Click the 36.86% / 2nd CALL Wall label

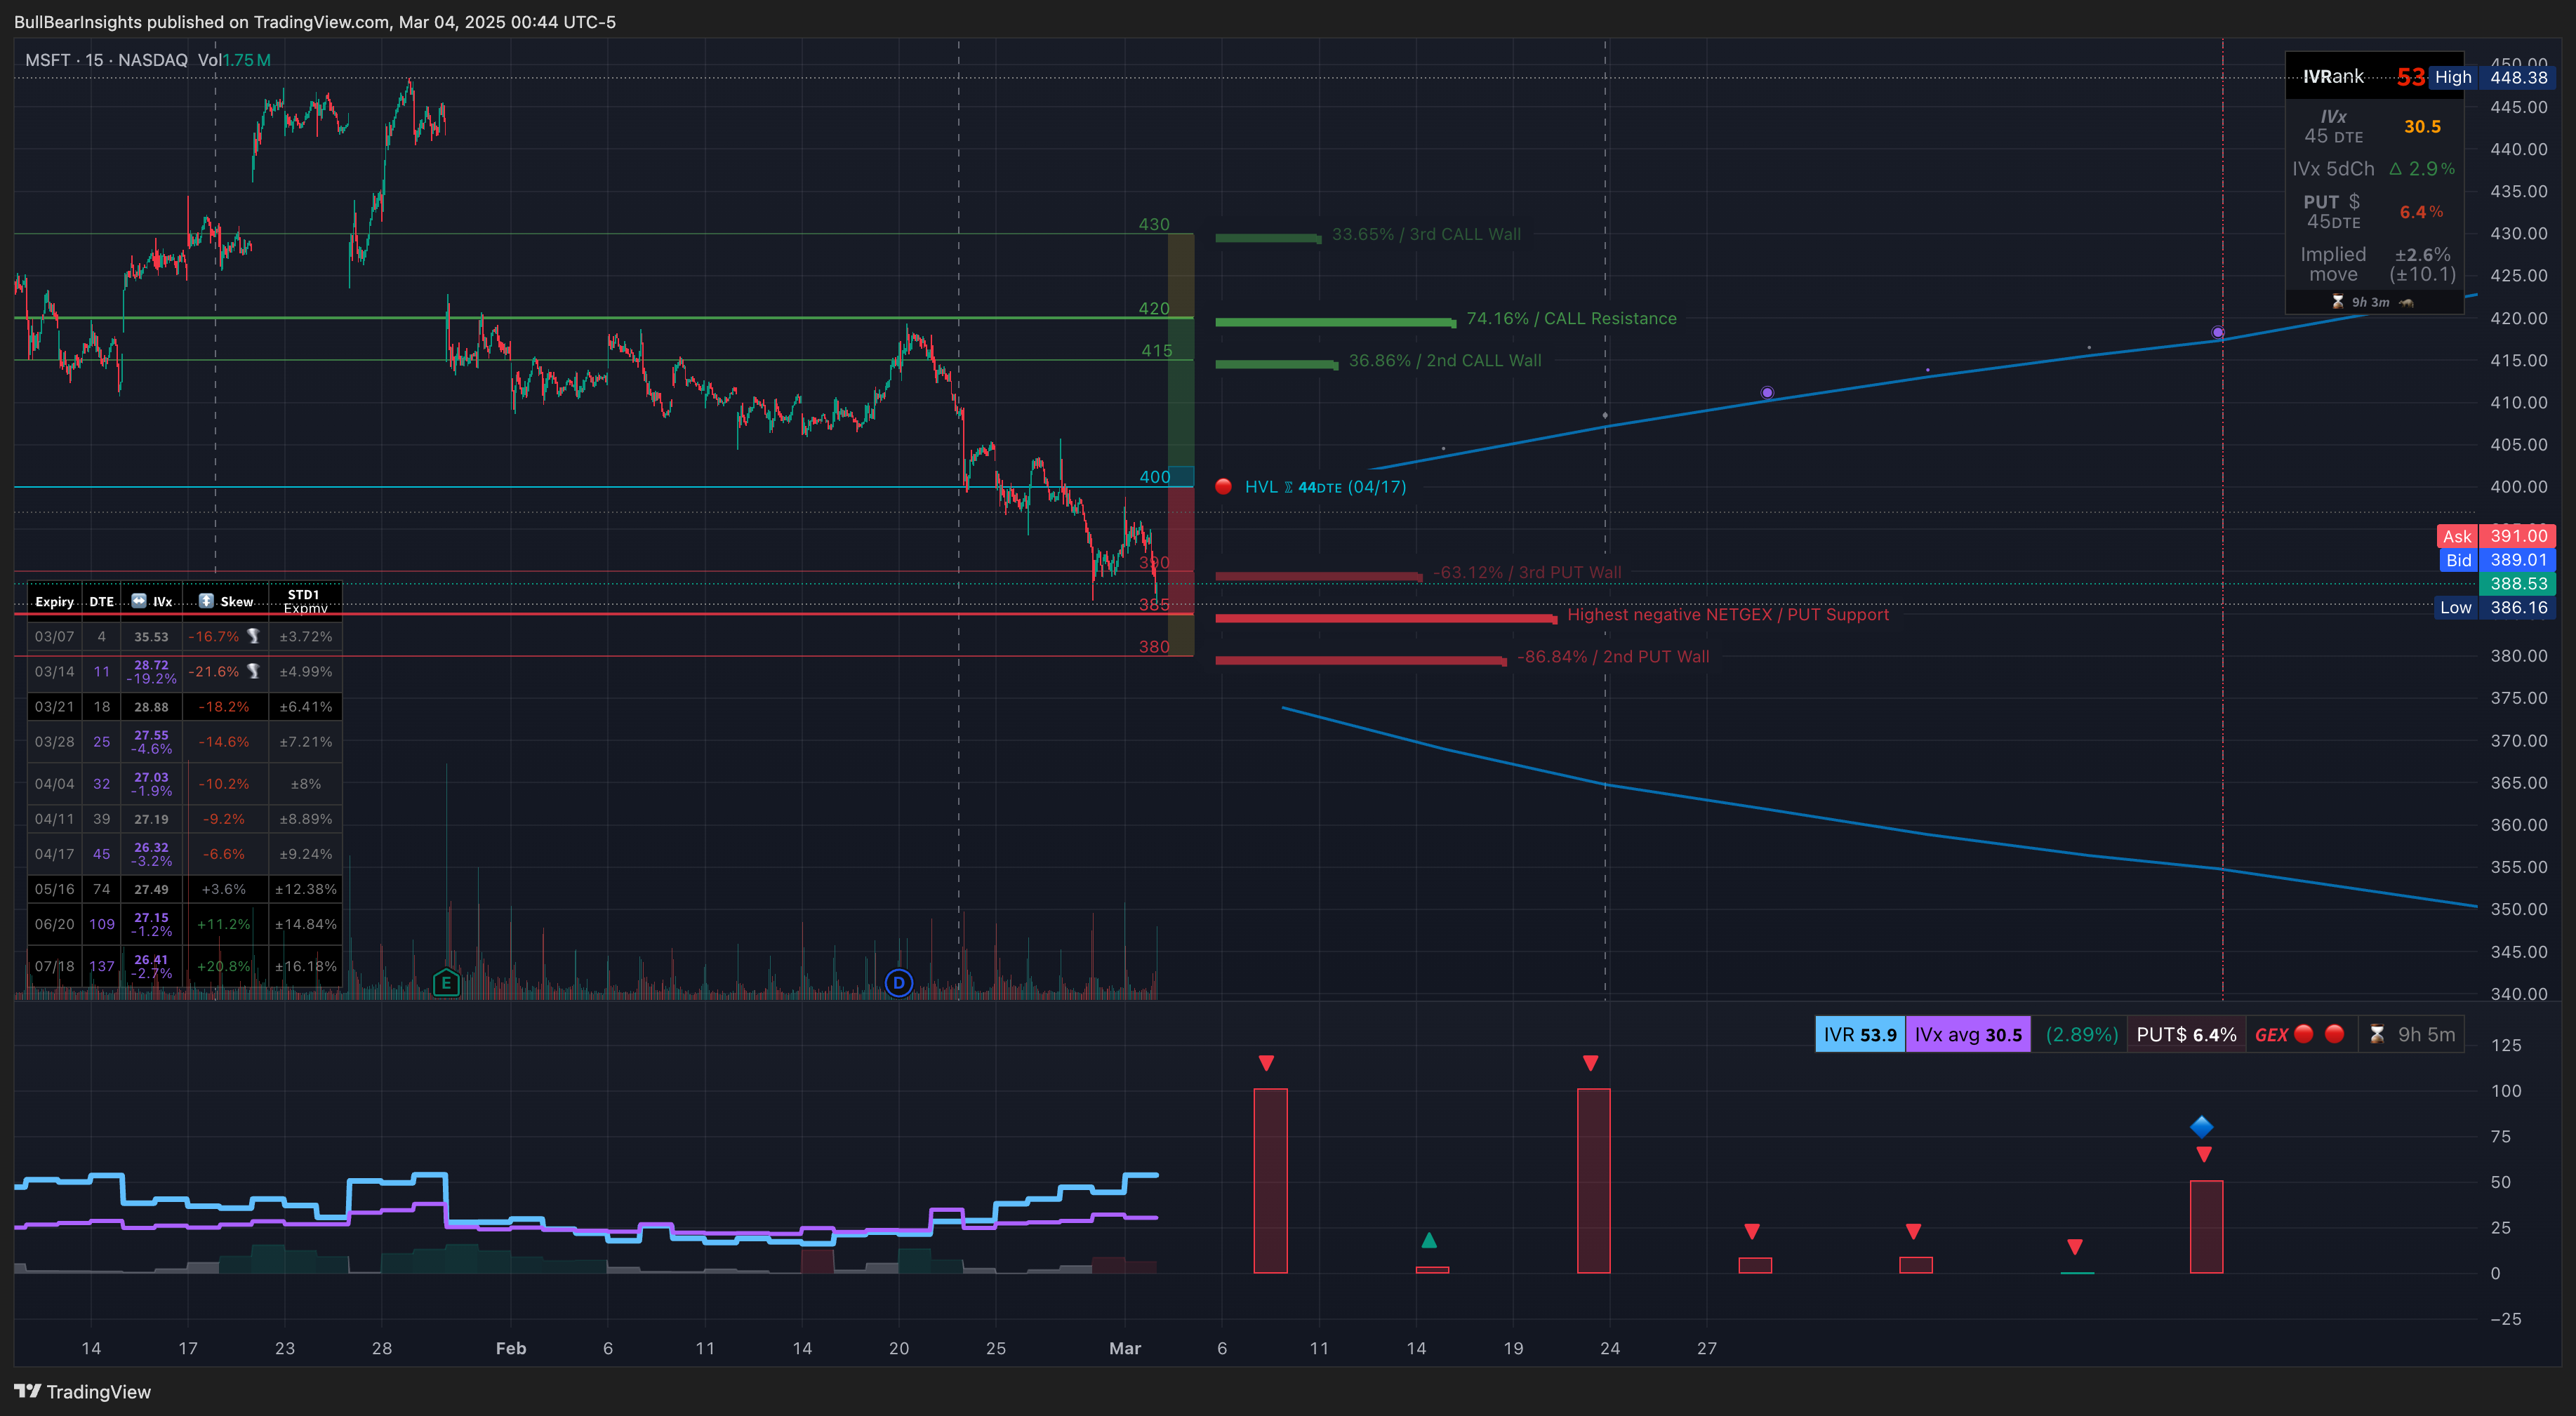tap(1445, 360)
